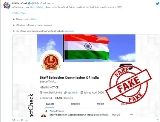Click the PIB Fact Check display name

click(20, 3)
